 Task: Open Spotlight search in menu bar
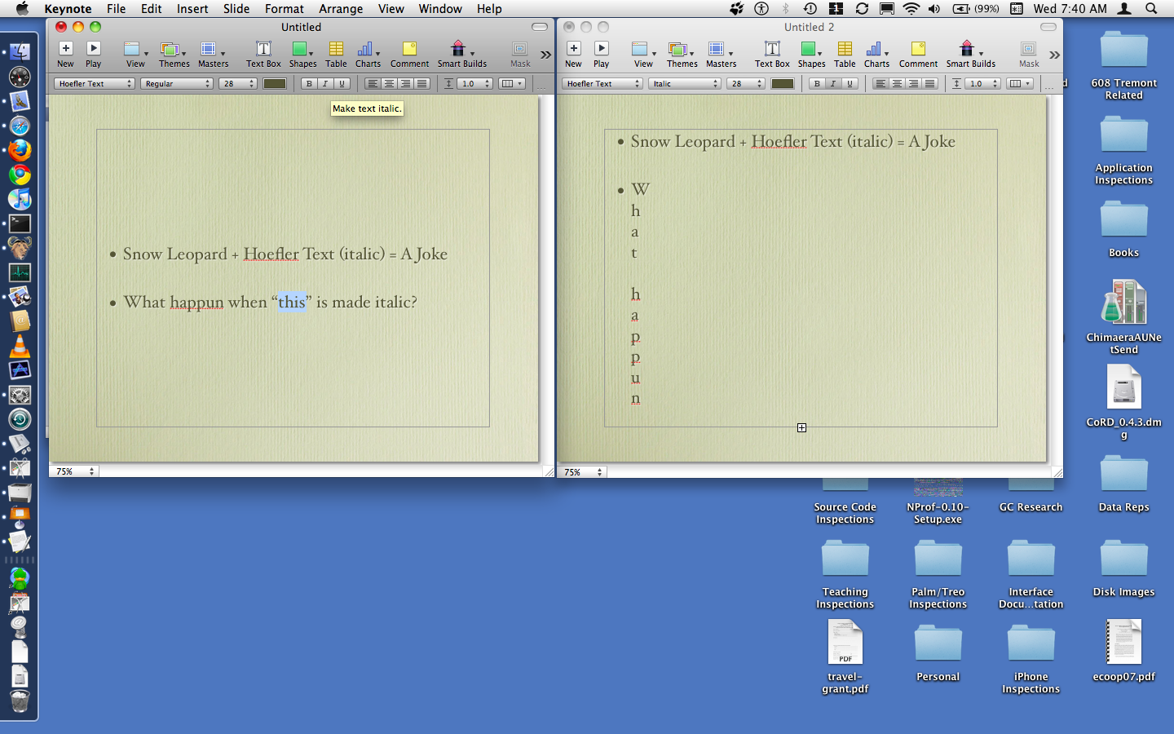coord(1151,8)
